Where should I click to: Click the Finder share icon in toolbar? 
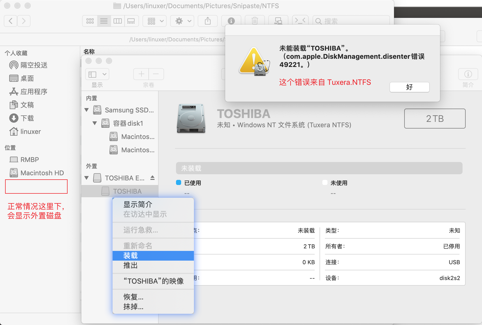[x=207, y=21]
